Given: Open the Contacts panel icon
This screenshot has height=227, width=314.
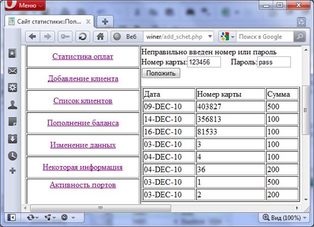Looking at the screenshot, I should pos(13,105).
